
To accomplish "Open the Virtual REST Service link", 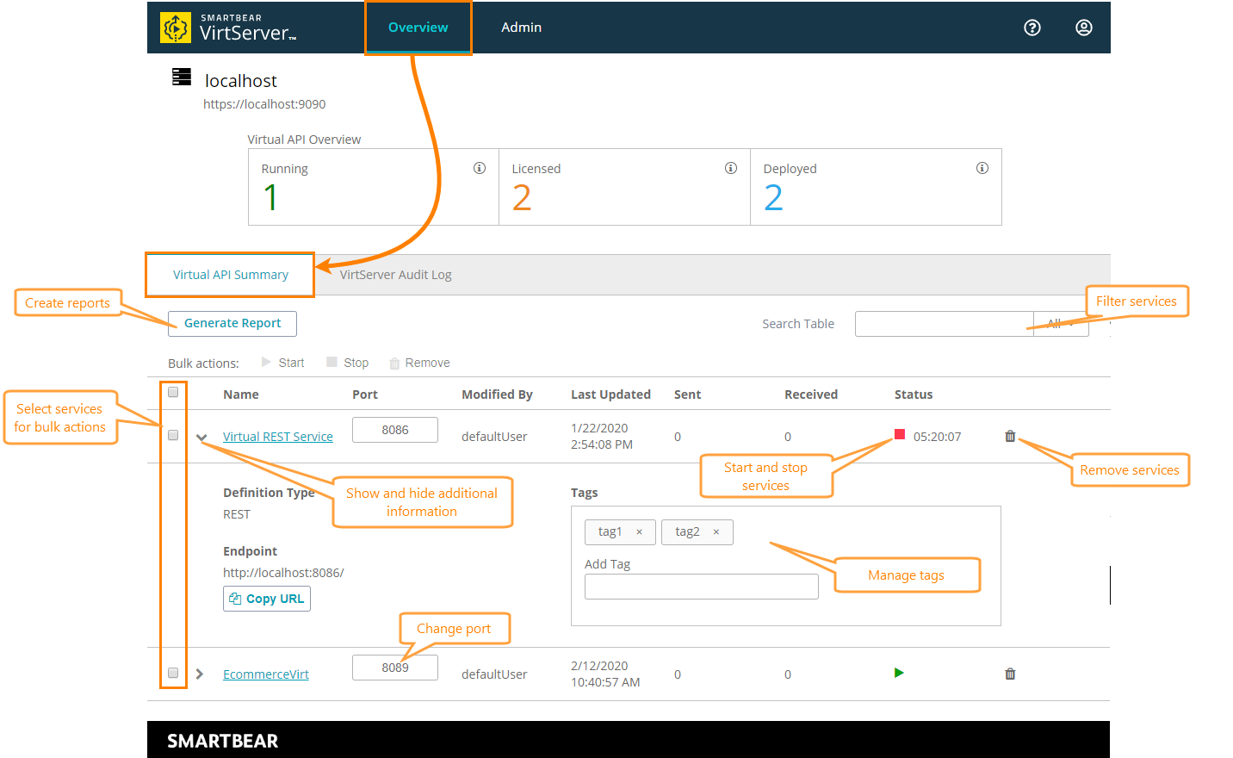I will (x=278, y=437).
